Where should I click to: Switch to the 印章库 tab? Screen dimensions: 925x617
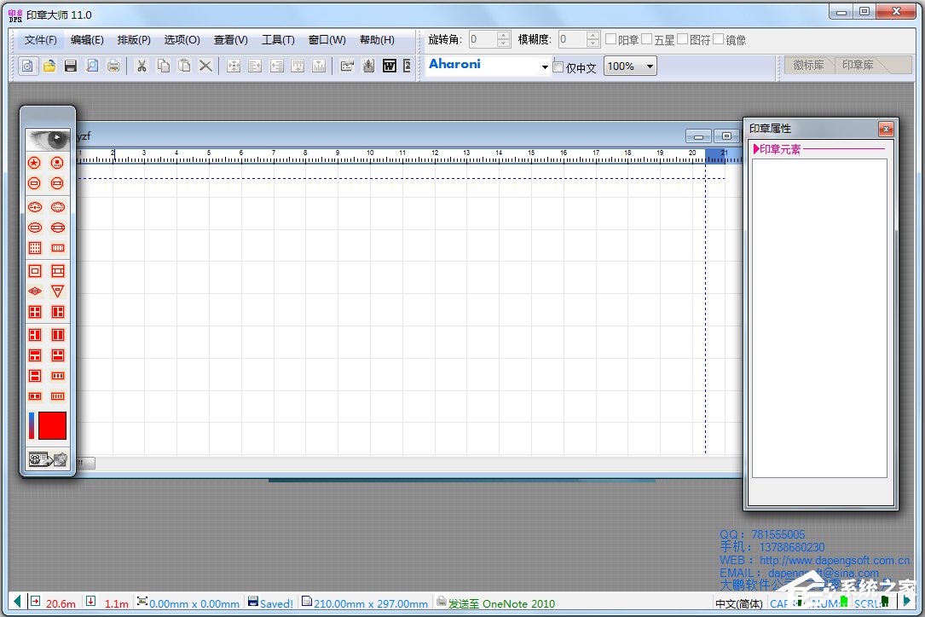pos(858,65)
